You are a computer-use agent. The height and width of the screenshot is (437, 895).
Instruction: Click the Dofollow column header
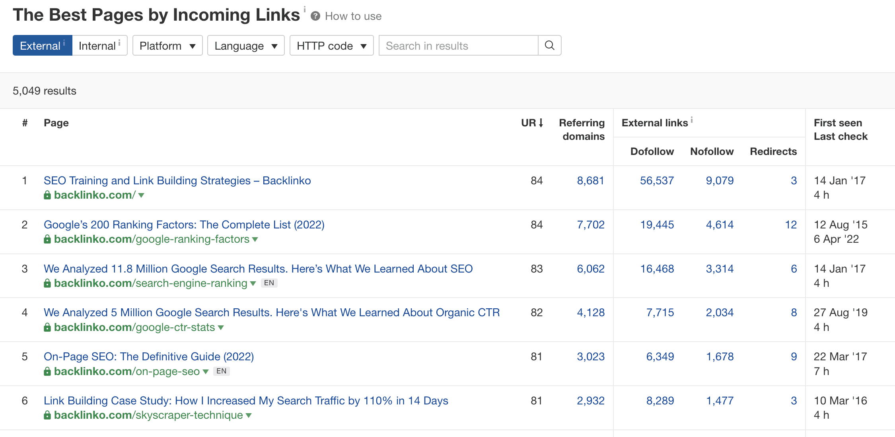[652, 151]
